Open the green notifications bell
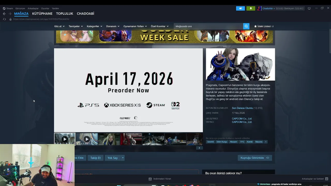331x186 pixels. coord(251,8)
